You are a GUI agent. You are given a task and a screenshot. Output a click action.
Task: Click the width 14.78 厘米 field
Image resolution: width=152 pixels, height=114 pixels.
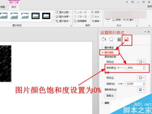pyautogui.click(x=128, y=20)
